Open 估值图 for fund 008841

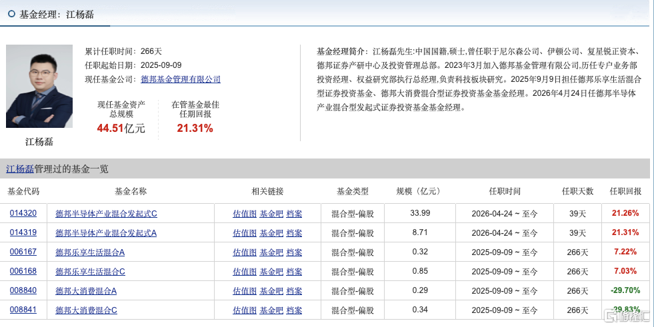tap(245, 310)
